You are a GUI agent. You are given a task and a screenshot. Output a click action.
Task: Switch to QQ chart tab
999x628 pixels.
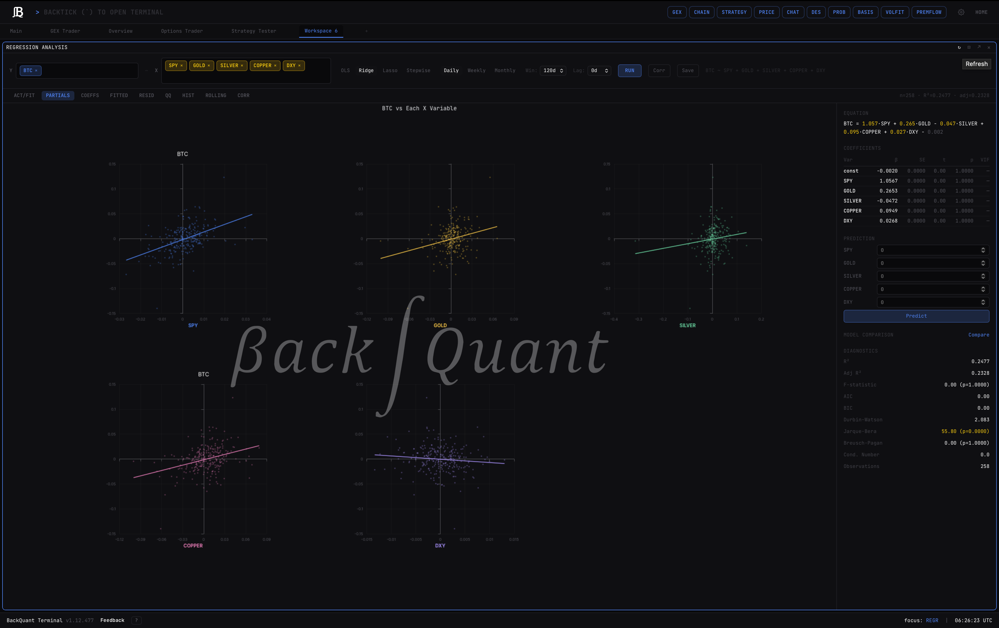(168, 95)
